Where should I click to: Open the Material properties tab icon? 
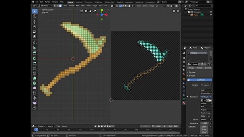click(x=184, y=103)
